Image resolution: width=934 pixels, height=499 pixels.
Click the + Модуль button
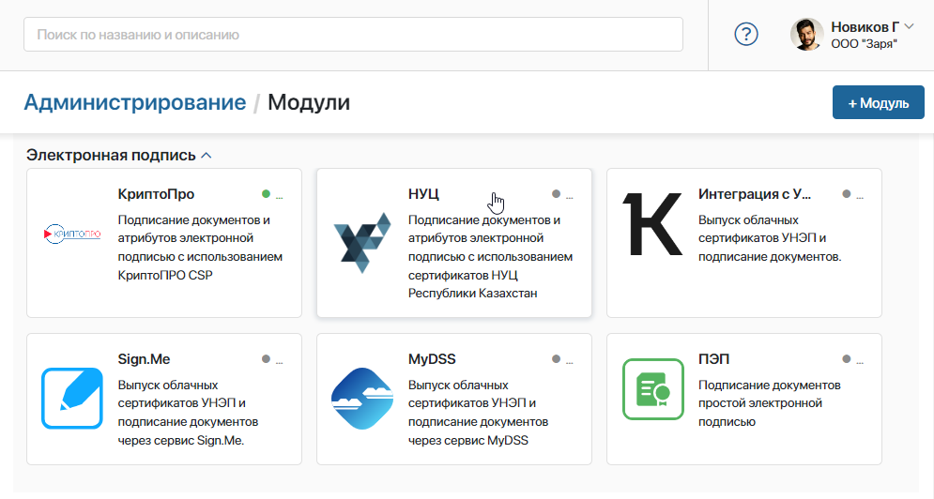coord(878,102)
